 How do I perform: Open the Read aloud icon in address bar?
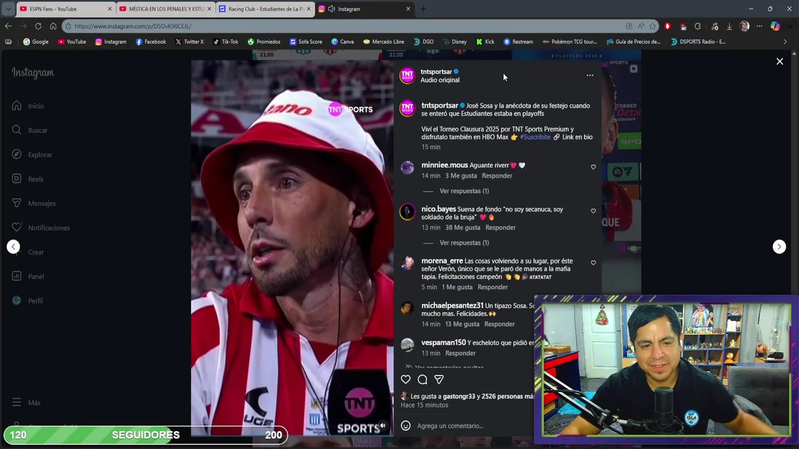[640, 26]
